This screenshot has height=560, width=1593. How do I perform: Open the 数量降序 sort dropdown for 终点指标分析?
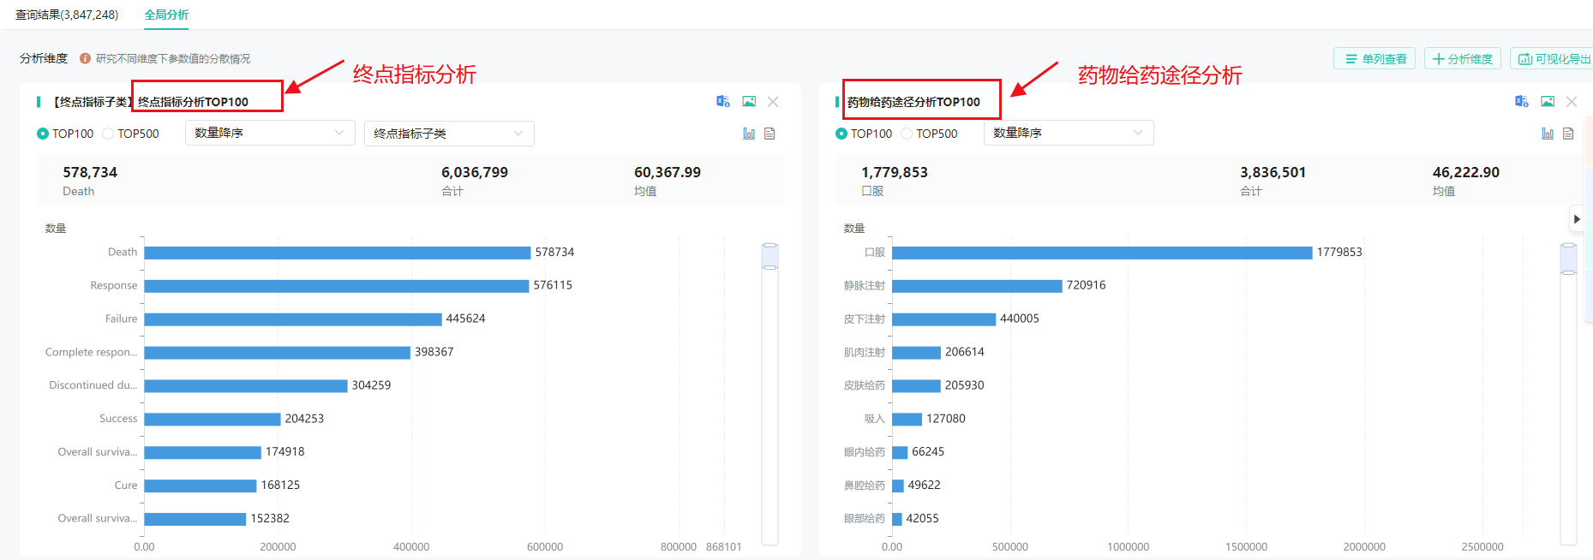pyautogui.click(x=269, y=133)
